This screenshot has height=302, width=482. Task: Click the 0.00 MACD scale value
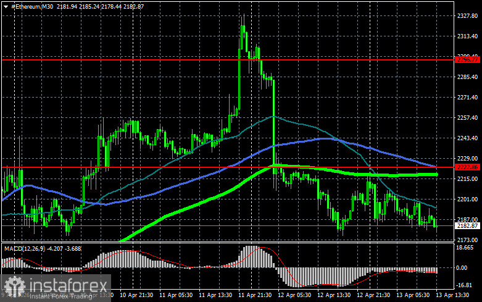click(x=462, y=268)
